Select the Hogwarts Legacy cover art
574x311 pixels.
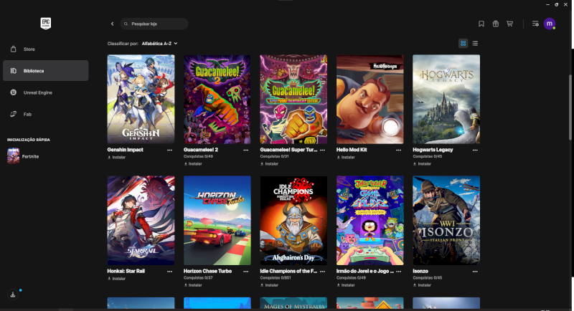[446, 99]
